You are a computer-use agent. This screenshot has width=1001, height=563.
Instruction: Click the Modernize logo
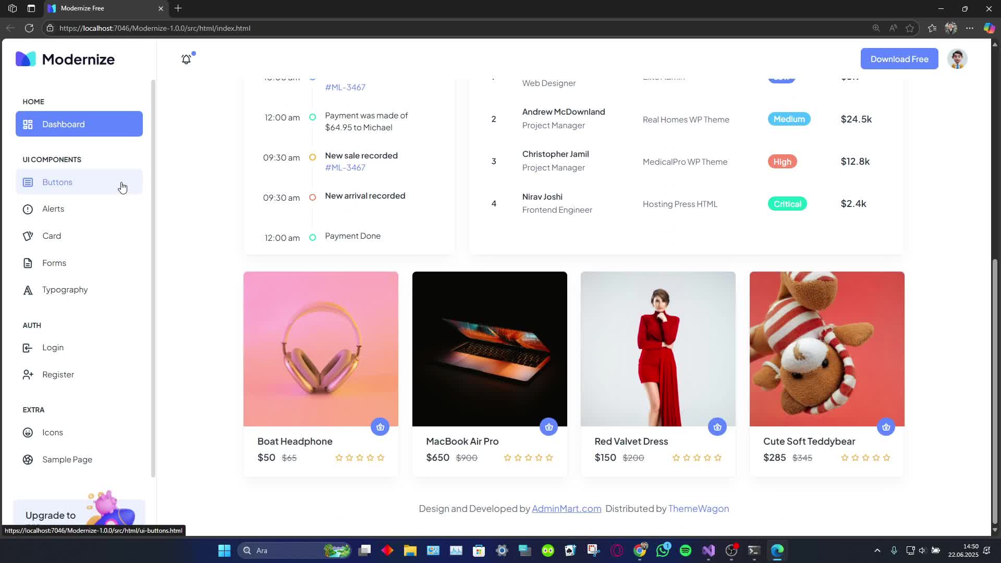[65, 59]
